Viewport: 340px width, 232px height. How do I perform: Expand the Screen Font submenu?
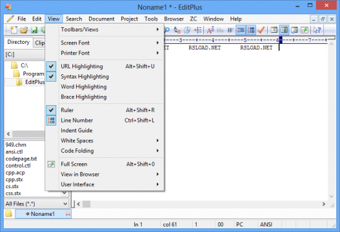click(x=105, y=43)
